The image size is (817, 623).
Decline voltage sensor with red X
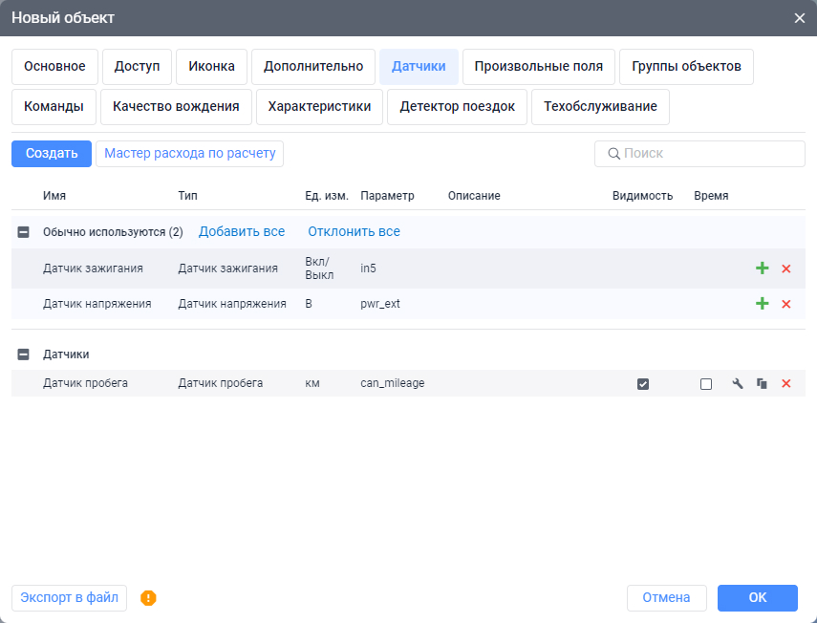pyautogui.click(x=786, y=304)
